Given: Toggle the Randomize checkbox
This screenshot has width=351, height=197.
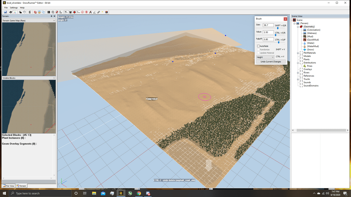Looking at the screenshot, I should (258, 49).
